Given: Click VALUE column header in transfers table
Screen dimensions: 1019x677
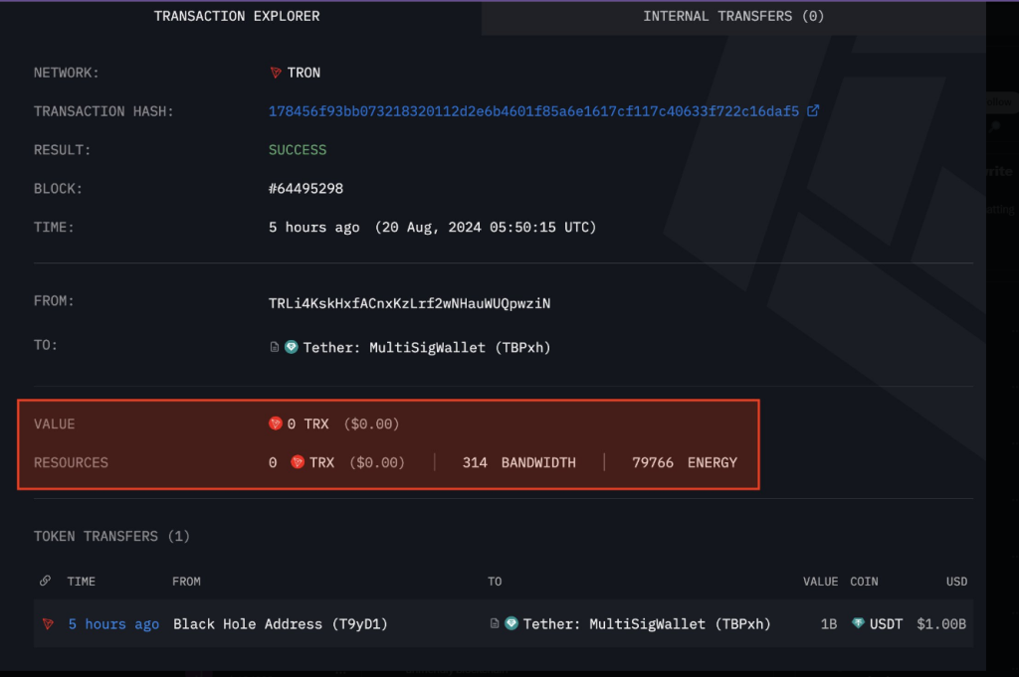Looking at the screenshot, I should coord(820,582).
